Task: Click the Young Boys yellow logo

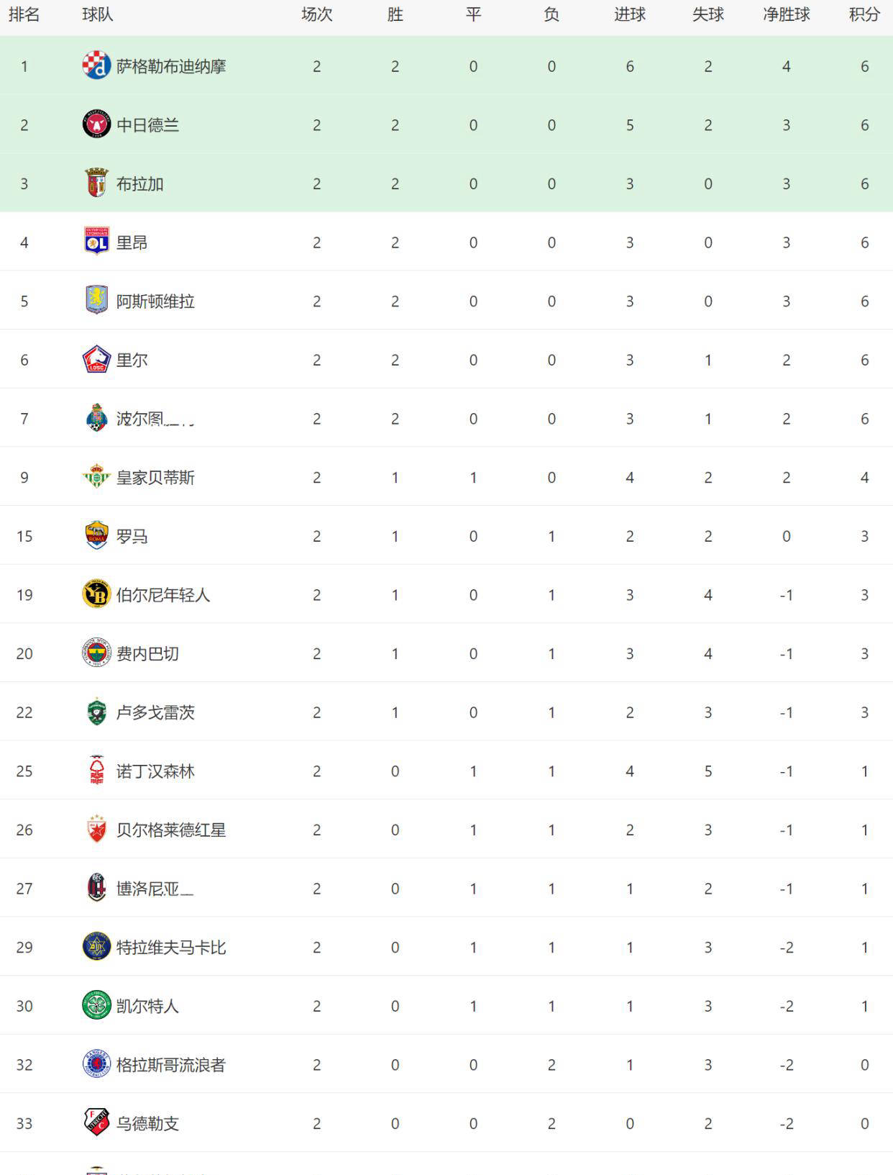Action: (96, 594)
